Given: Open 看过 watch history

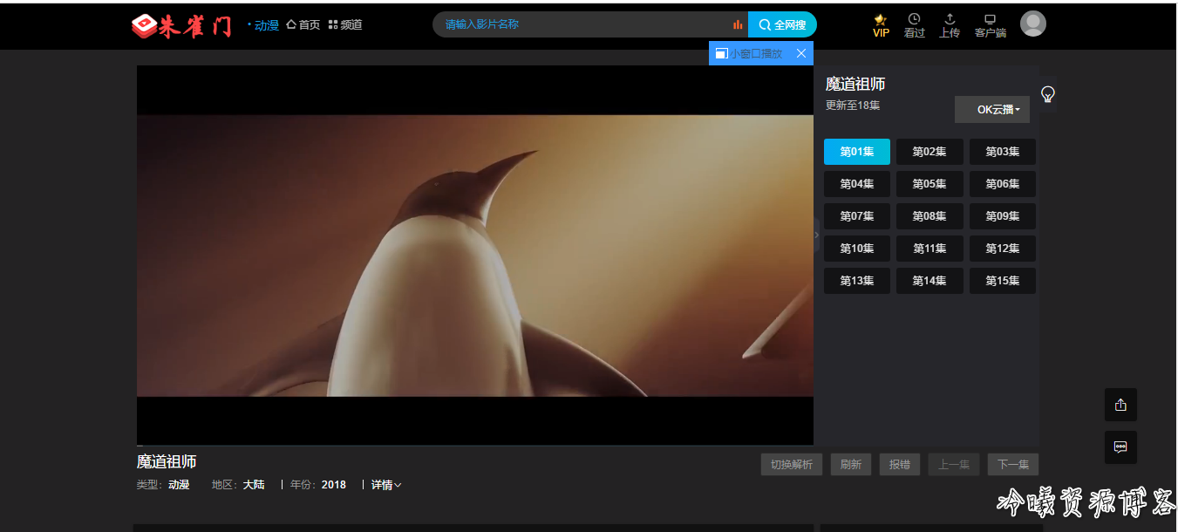Looking at the screenshot, I should coord(914,25).
